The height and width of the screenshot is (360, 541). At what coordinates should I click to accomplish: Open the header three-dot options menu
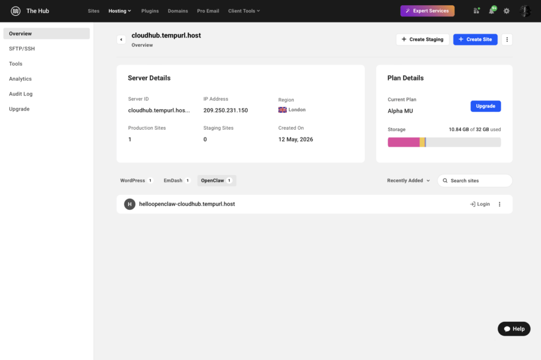coord(507,40)
